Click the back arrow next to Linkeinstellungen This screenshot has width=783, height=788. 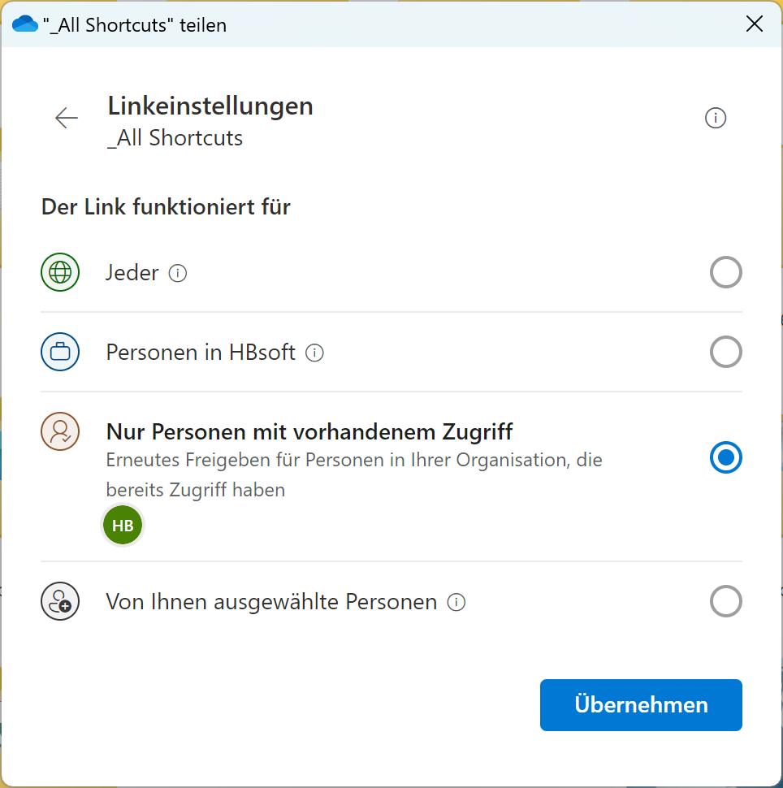(x=67, y=119)
